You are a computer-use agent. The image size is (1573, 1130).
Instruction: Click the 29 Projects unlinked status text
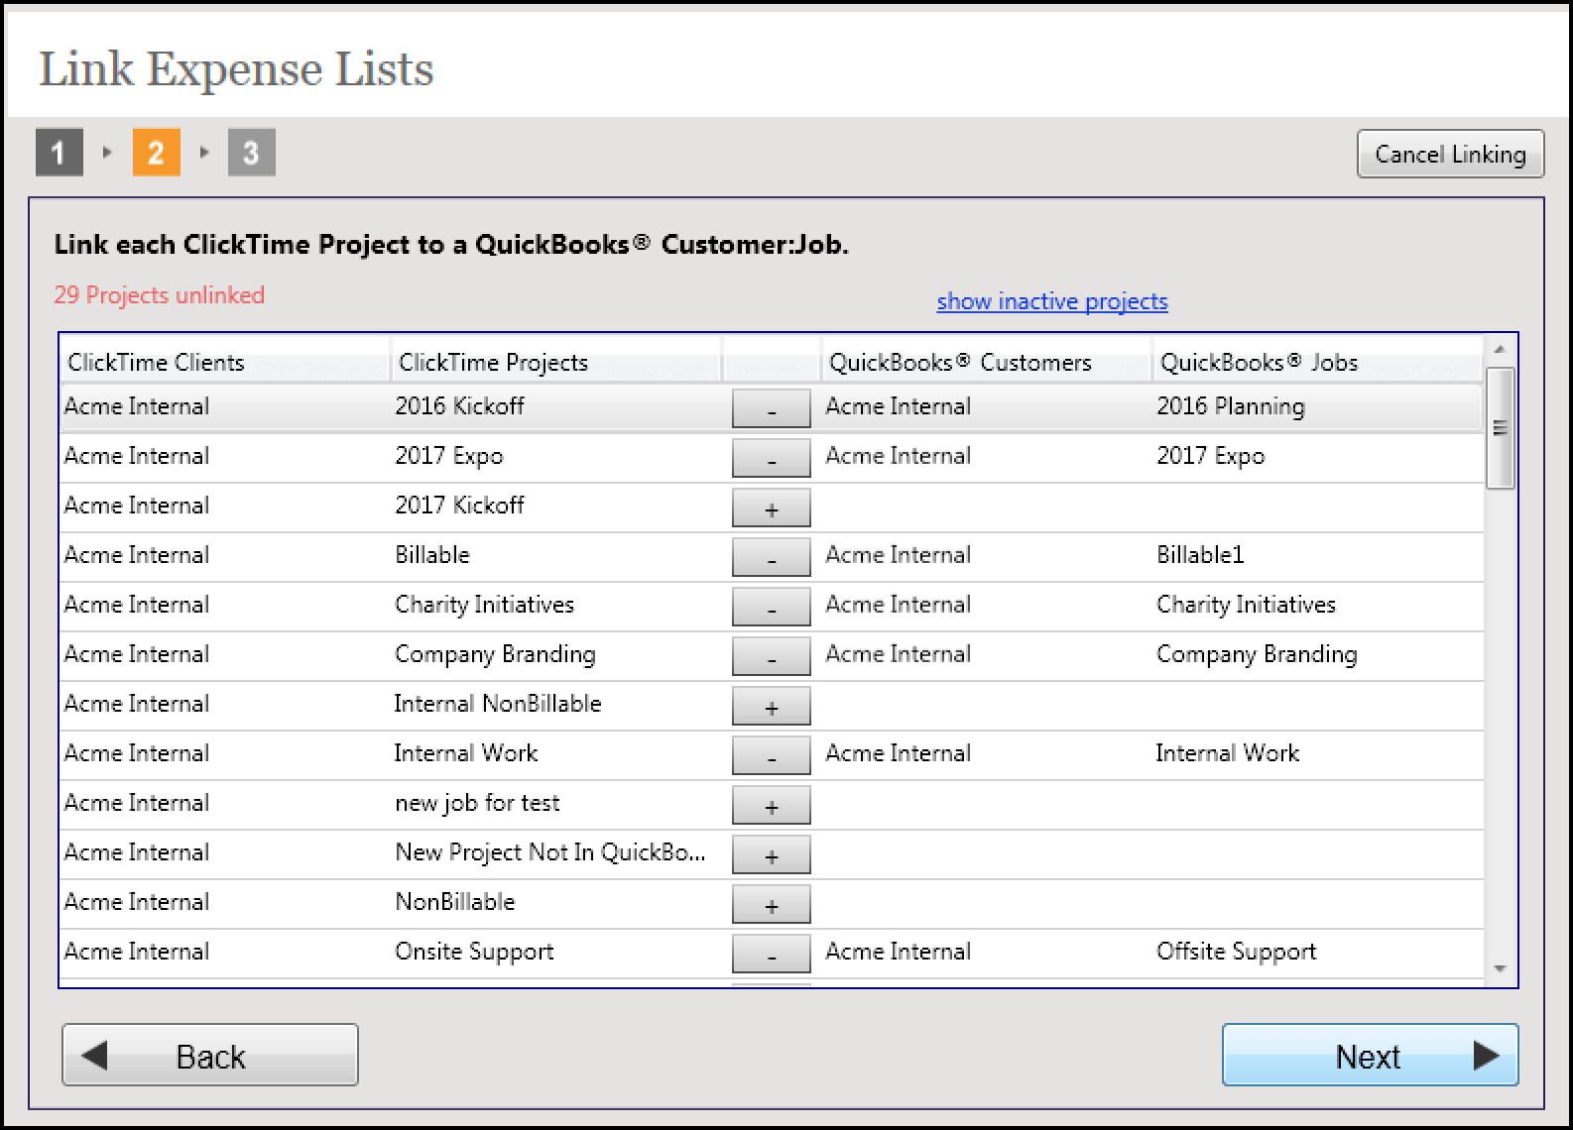159,295
